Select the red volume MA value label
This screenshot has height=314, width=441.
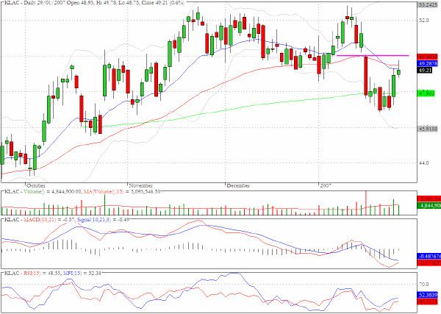pos(429,199)
